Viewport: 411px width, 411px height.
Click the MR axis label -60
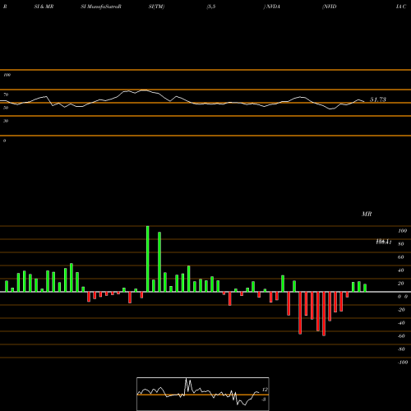pyautogui.click(x=401, y=336)
